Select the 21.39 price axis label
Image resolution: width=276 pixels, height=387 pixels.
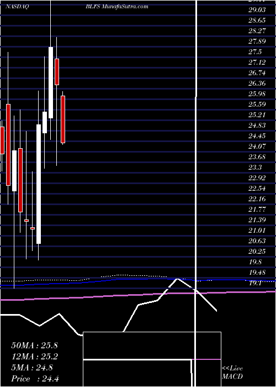point(257,220)
